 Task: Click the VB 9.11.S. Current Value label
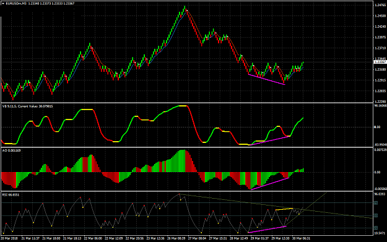(27, 106)
